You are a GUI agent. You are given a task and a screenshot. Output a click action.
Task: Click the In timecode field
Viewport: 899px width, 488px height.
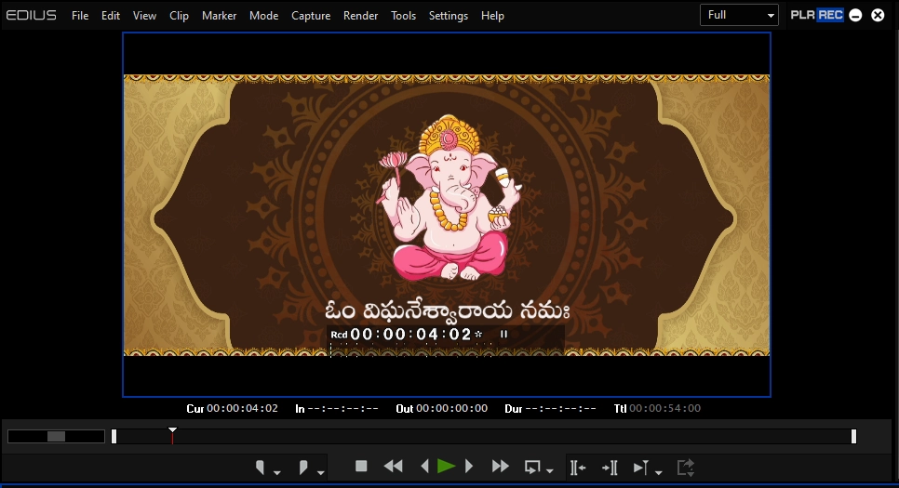[342, 408]
